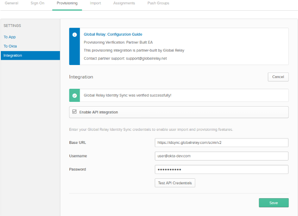Click the green verification checkmark icon
The height and width of the screenshot is (216, 298).
click(x=75, y=96)
